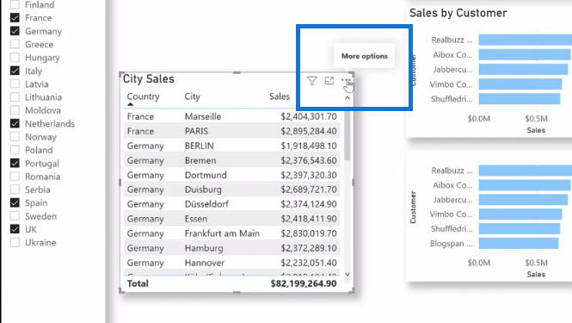Uncheck the Portugal checkbox
Screen dimensions: 572x323
pos(15,163)
